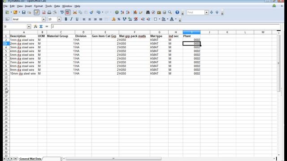The height and width of the screenshot is (161, 287).
Task: Insert a Chart icon
Action: 135,13
